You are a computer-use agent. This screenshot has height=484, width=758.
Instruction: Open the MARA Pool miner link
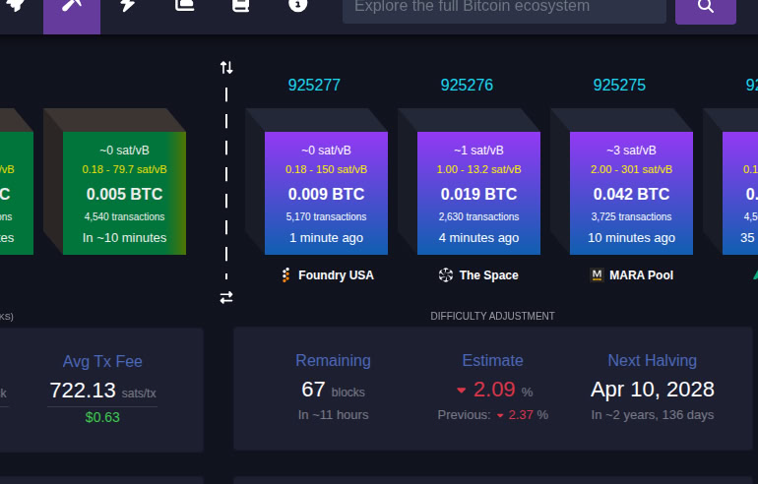(x=632, y=275)
